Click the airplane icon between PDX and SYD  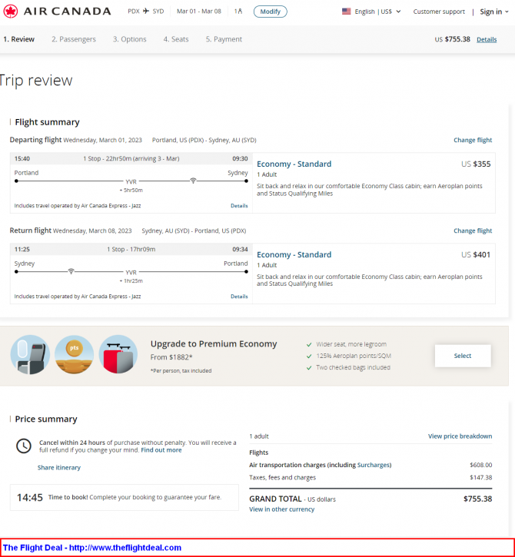point(146,12)
